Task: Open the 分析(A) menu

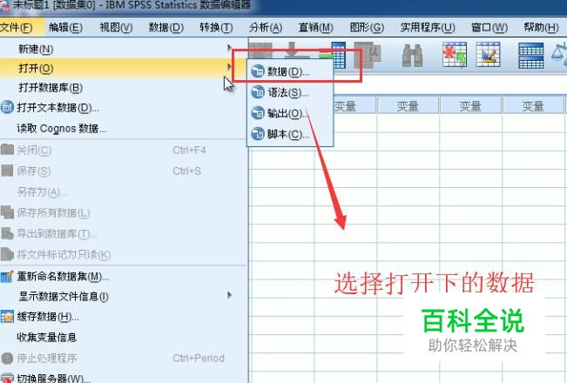Action: coord(266,27)
